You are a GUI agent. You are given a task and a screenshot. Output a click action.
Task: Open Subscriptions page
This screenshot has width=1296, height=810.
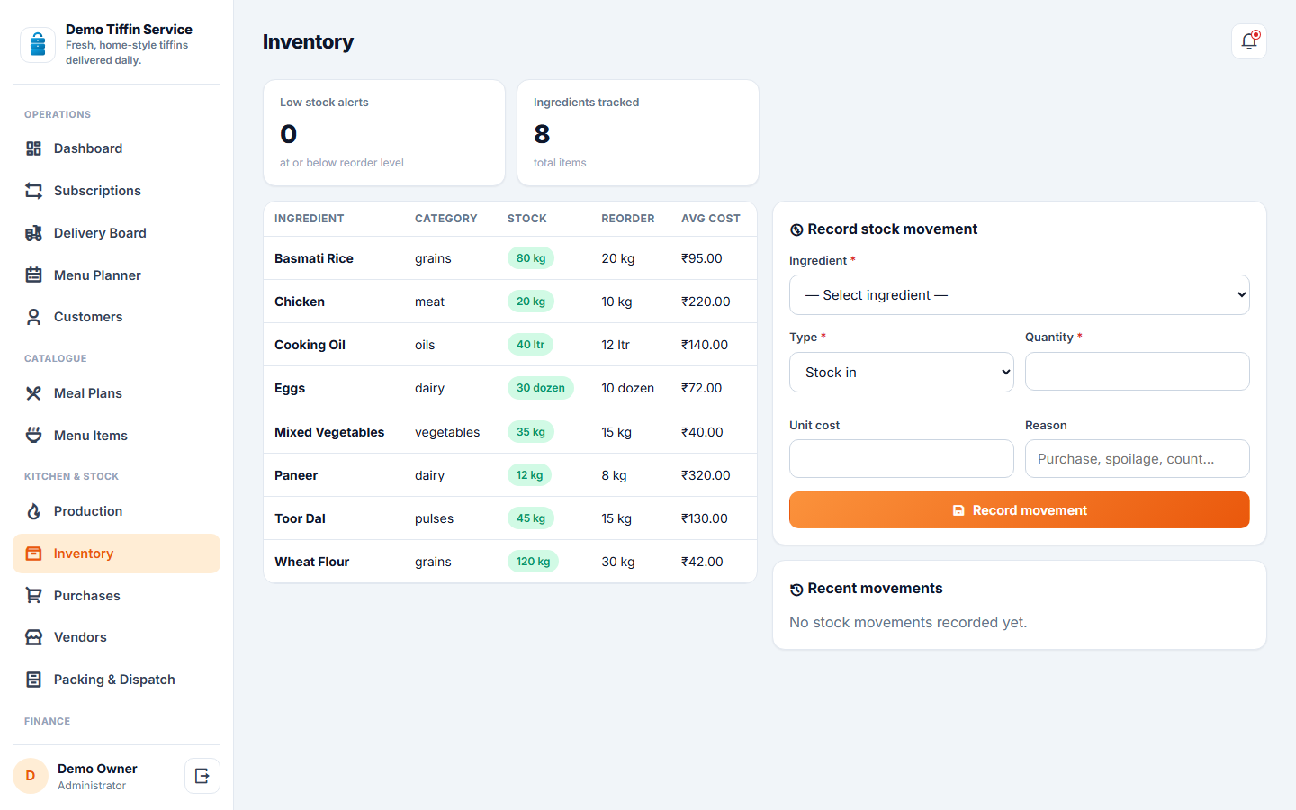tap(116, 191)
